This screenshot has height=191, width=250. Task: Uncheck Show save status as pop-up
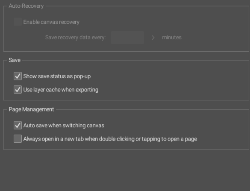pos(18,76)
